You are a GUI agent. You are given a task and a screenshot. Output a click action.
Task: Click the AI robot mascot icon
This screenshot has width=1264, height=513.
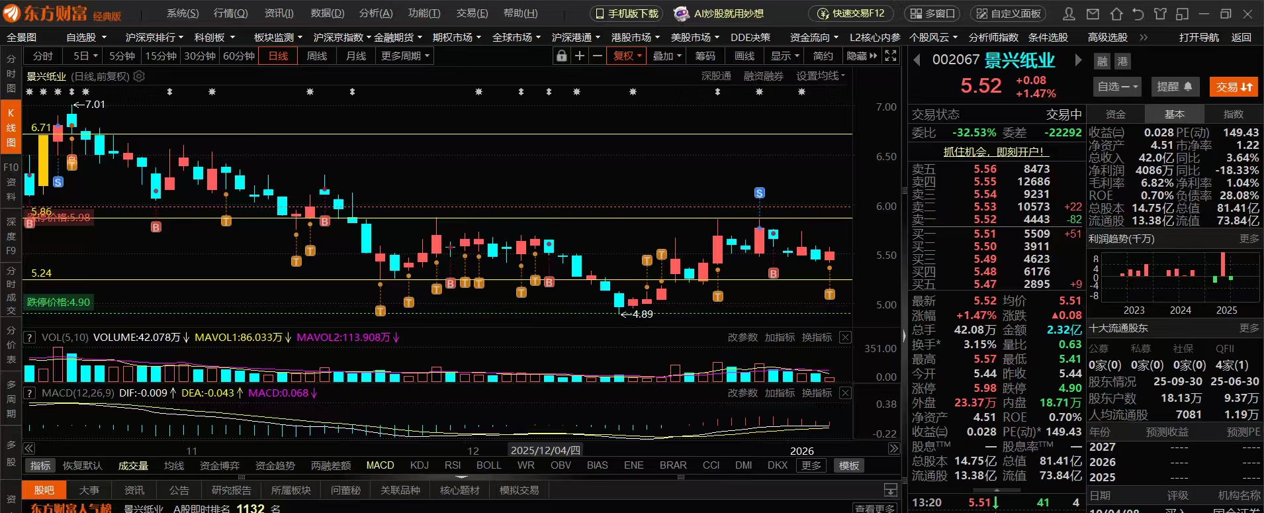click(681, 13)
